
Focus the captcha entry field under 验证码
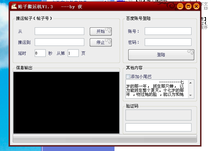click(x=158, y=127)
